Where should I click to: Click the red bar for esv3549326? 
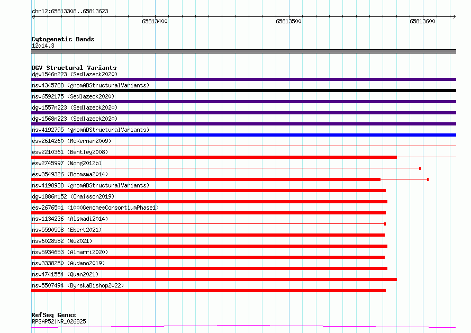[206, 179]
